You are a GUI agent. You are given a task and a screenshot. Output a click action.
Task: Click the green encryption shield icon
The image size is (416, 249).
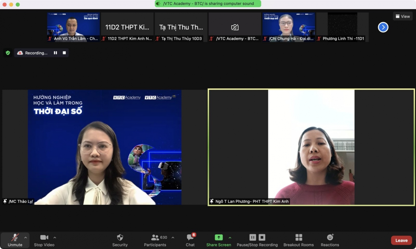[x=8, y=53]
